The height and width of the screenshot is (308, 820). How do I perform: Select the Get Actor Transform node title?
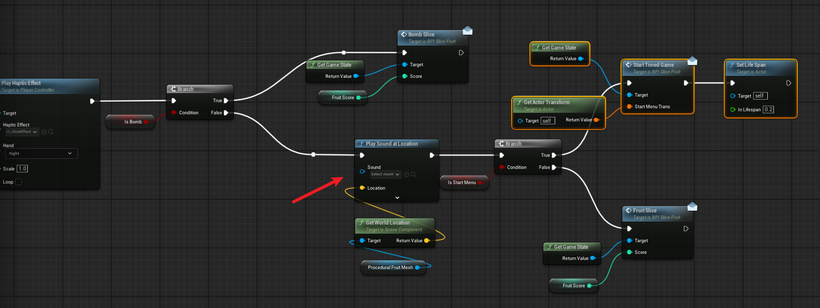point(547,102)
